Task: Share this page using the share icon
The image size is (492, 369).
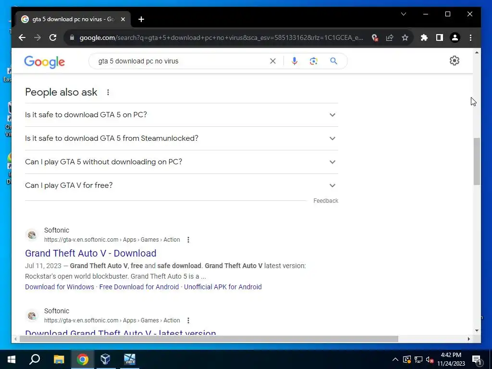Action: point(390,37)
